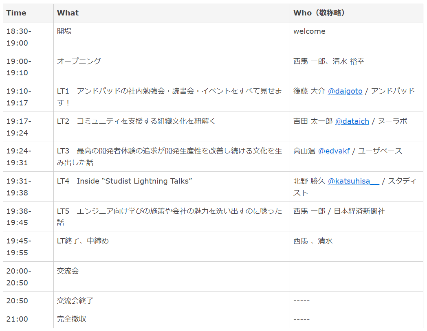Click the LT5 エンジニア向け学び talk title
Screen dimensions: 427x331
tap(169, 217)
